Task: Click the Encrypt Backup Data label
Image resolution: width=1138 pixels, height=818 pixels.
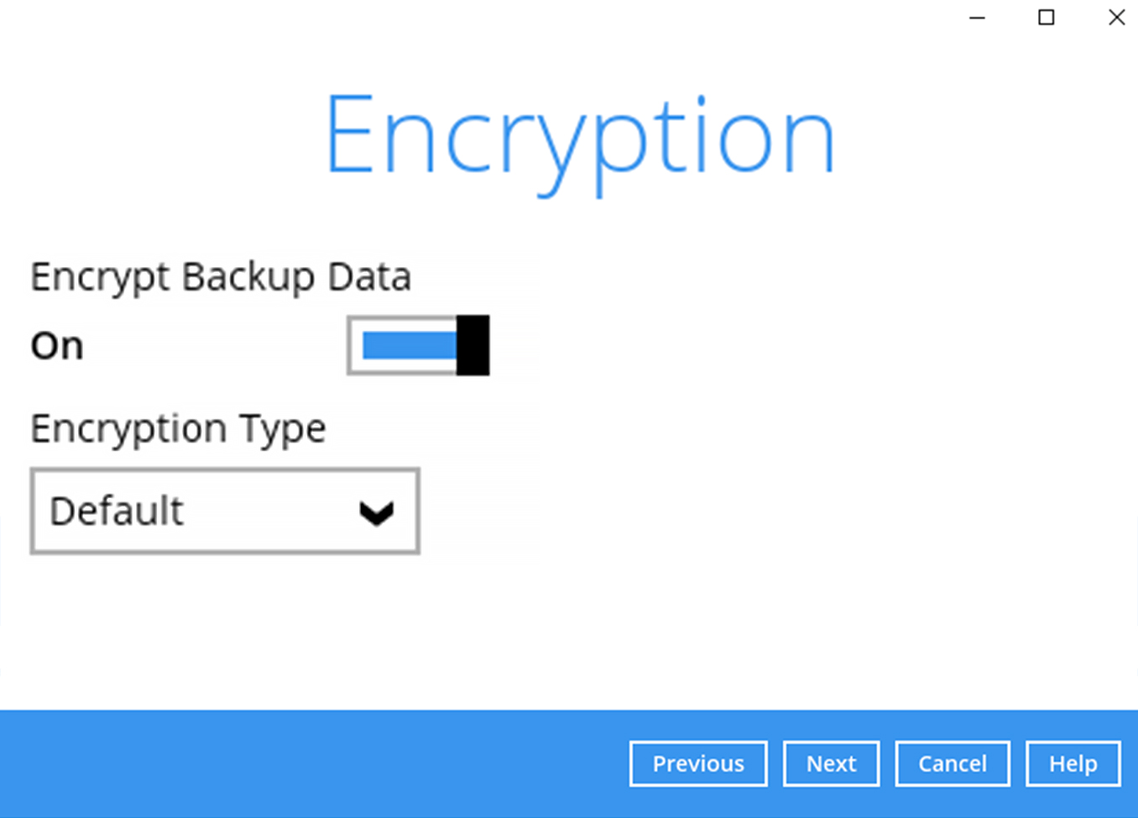Action: [x=220, y=275]
